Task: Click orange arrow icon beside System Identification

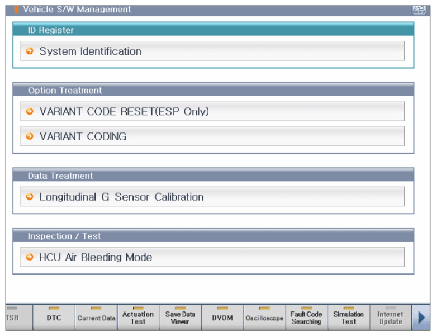Action: (30, 51)
